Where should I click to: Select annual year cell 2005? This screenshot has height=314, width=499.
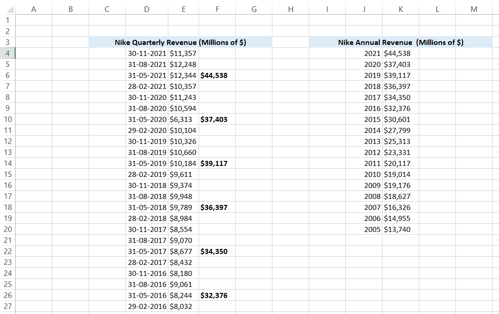[364, 229]
